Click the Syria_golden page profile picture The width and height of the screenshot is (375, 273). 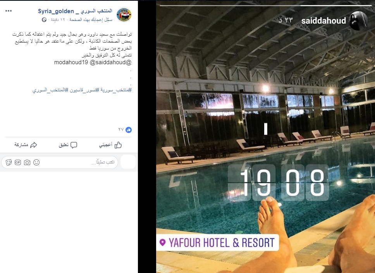point(124,15)
